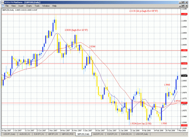Screen dimensions: 189x137
Task: Click the 2.1050 price scale value
Action: click(184, 21)
